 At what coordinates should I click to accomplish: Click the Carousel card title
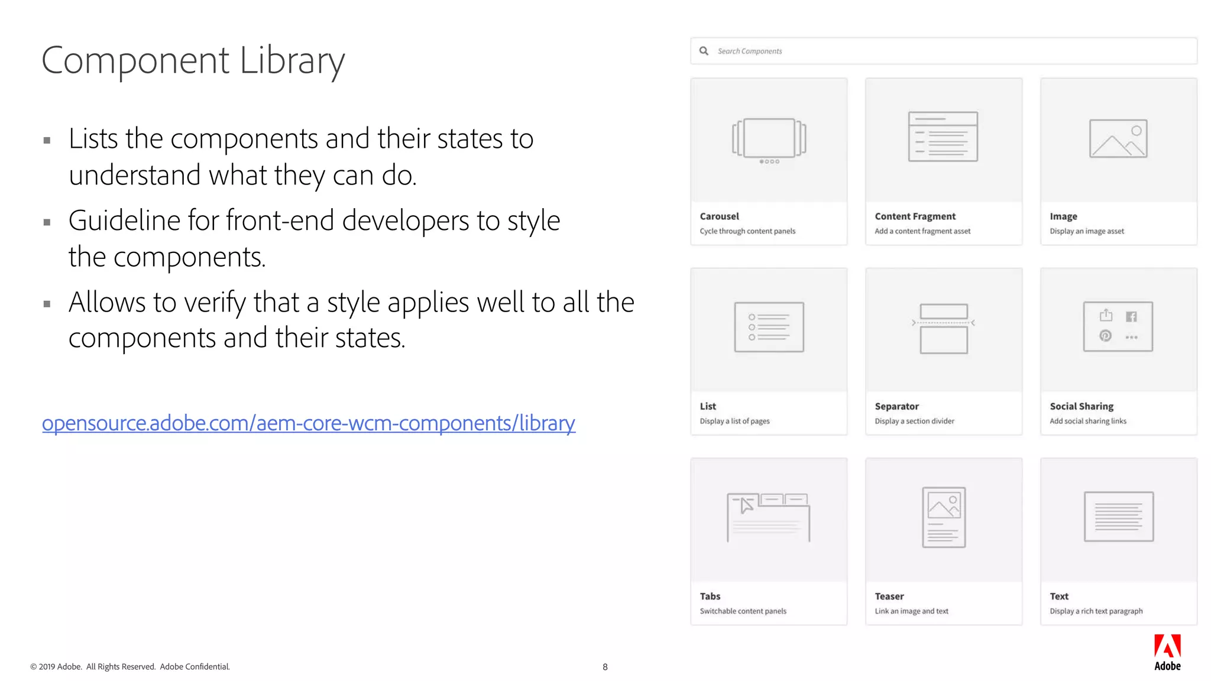click(x=719, y=216)
